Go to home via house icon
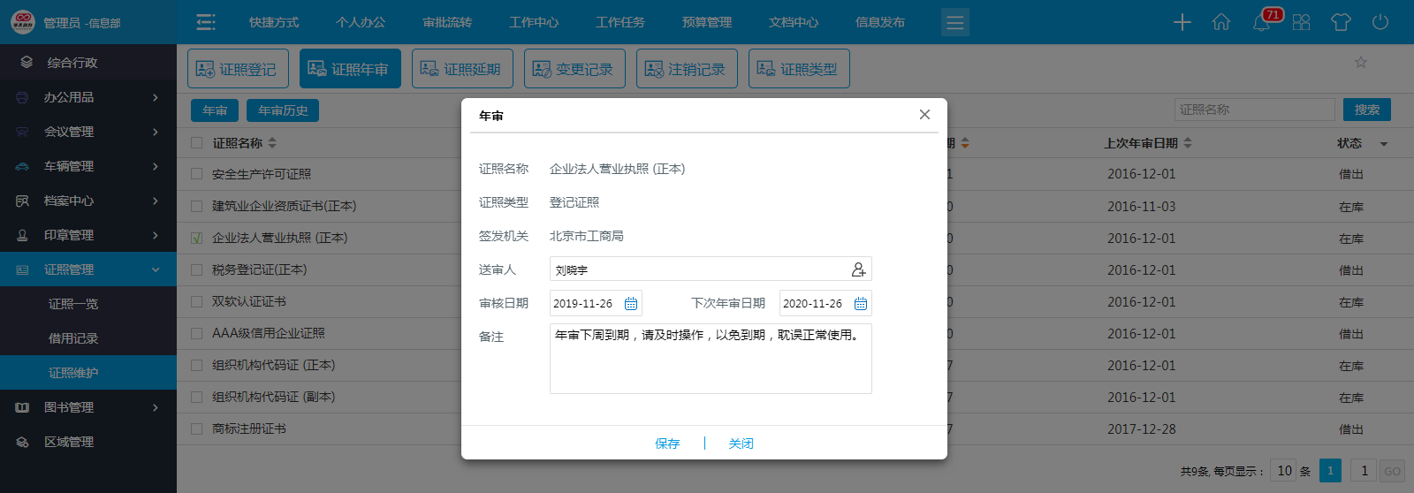The width and height of the screenshot is (1414, 493). pos(1221,22)
